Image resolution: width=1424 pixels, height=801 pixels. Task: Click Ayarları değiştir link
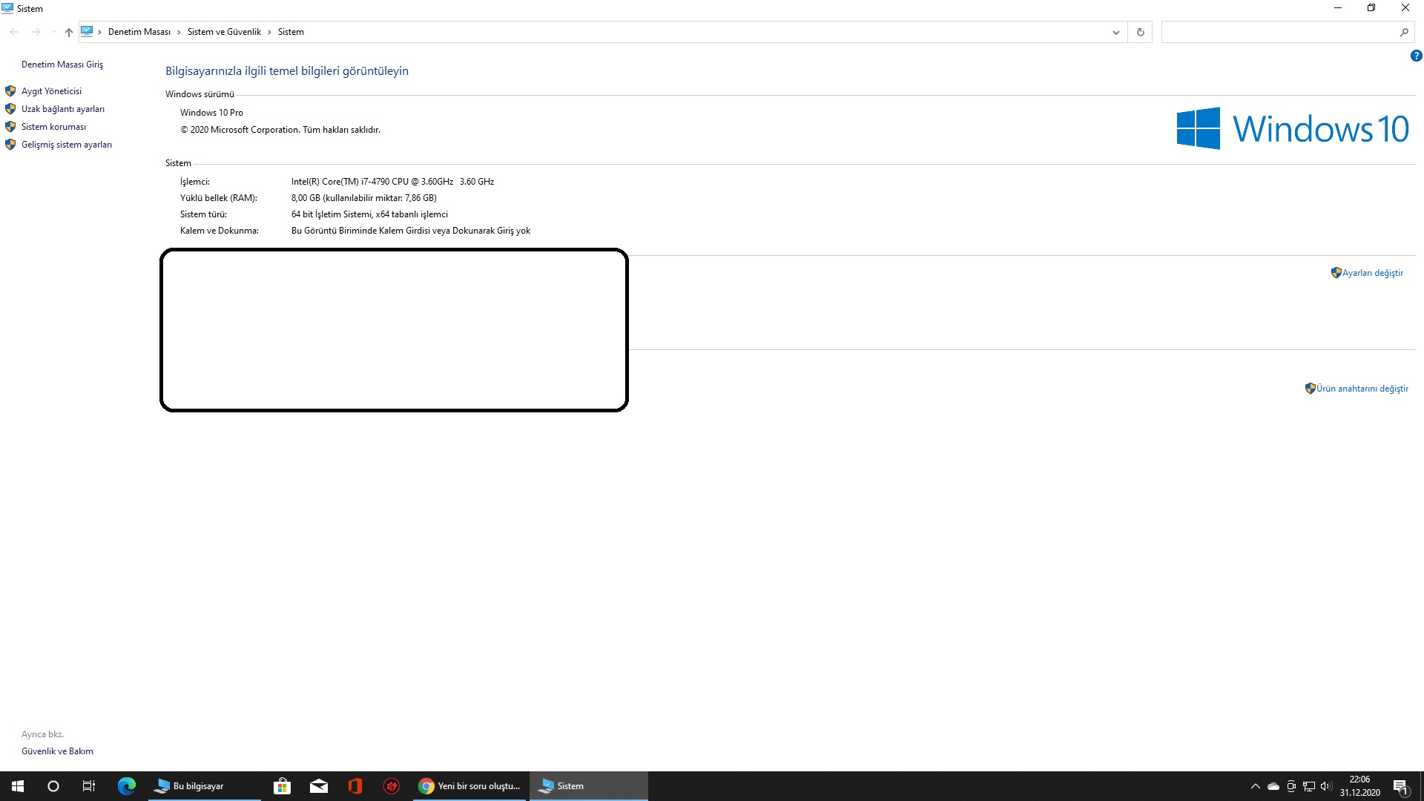[x=1372, y=273]
